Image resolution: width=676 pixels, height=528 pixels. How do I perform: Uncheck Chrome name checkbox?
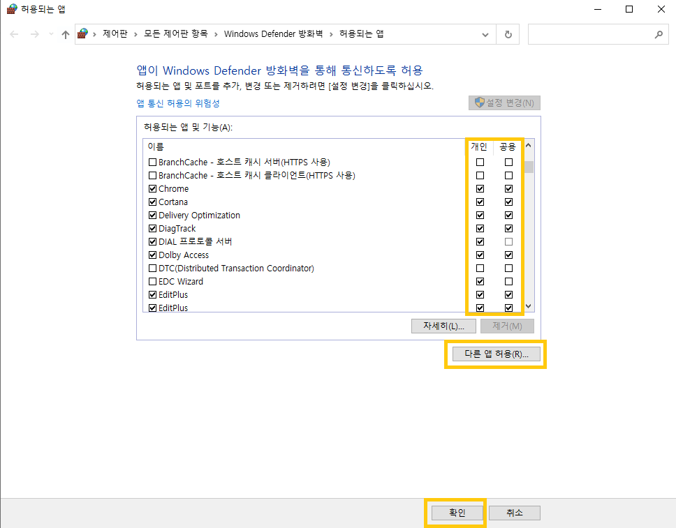coord(152,188)
